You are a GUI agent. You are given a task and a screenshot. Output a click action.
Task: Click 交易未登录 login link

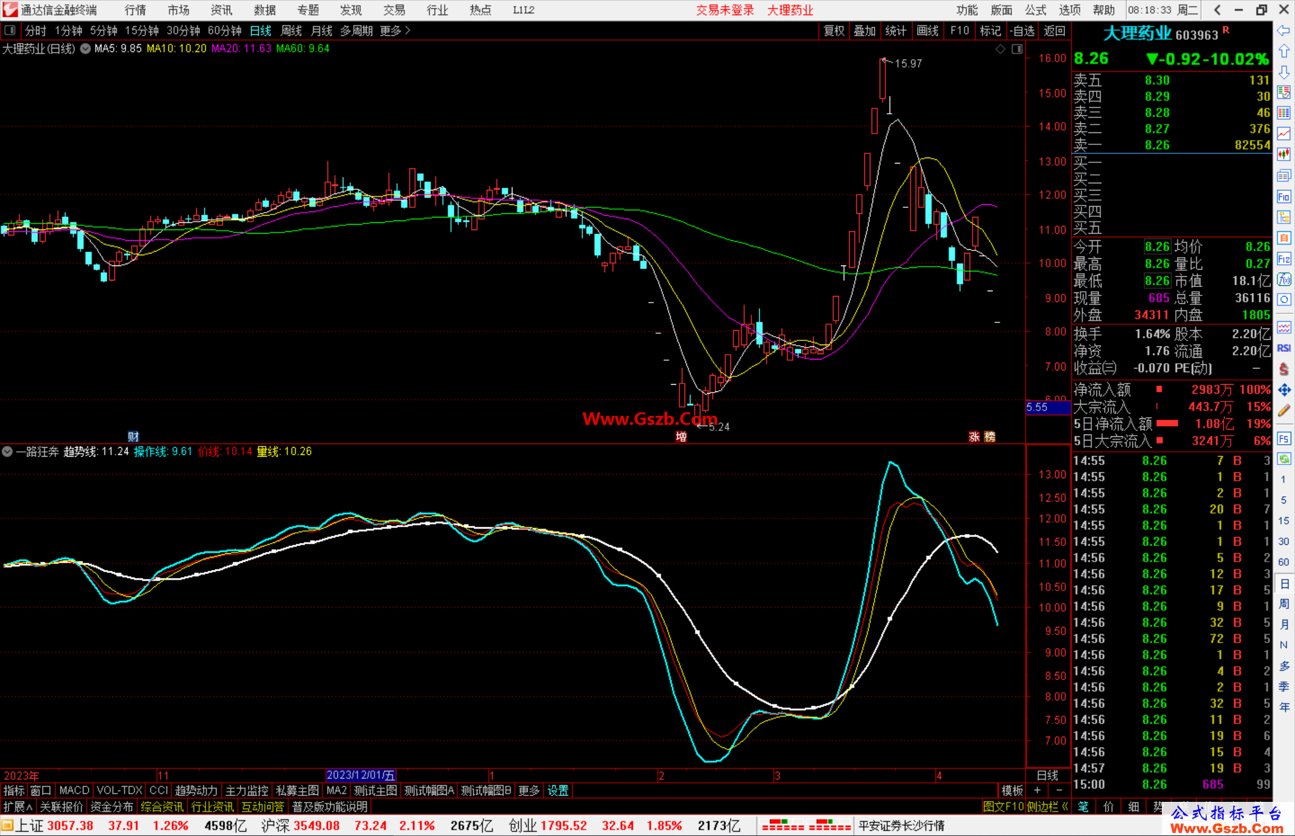pyautogui.click(x=725, y=10)
